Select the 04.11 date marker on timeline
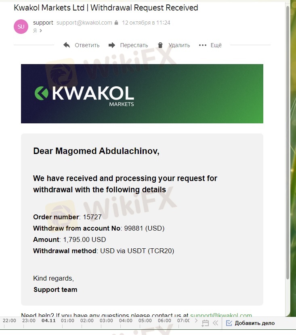 (48, 320)
